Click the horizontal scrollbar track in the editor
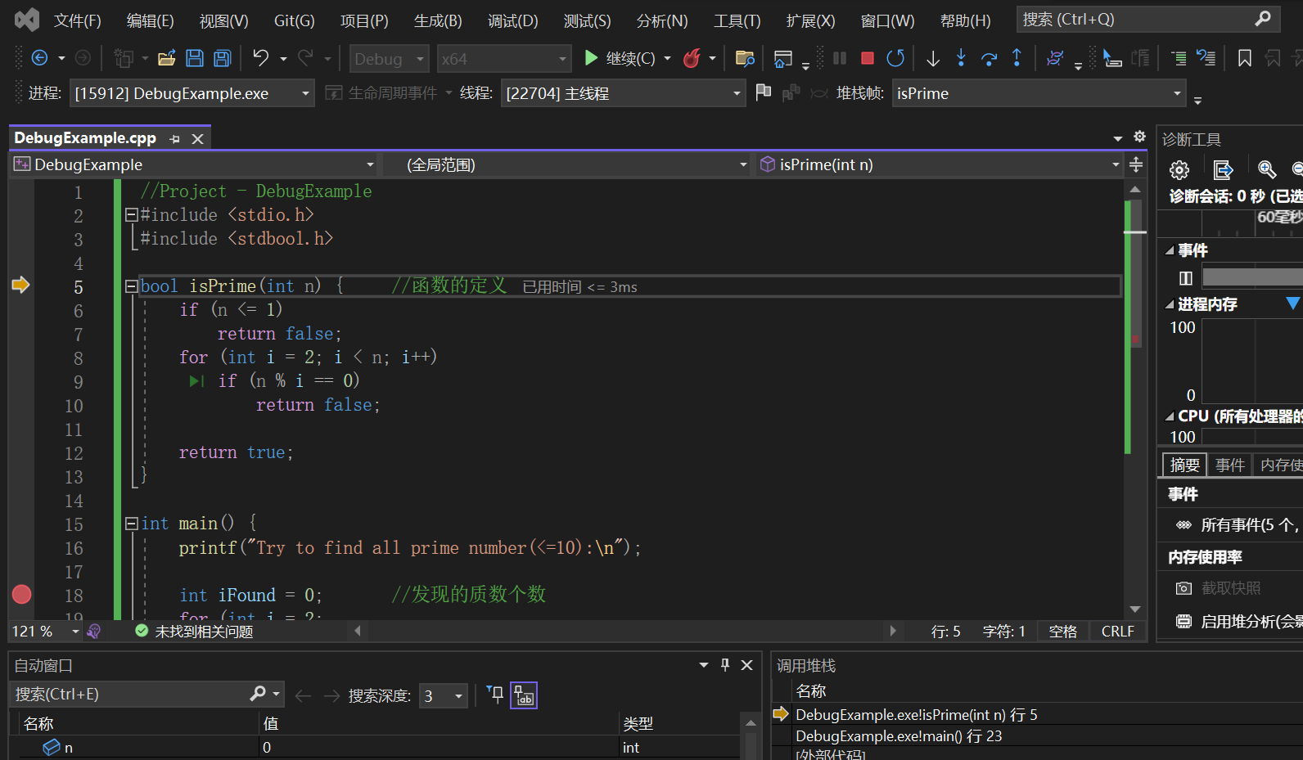Screen dimensions: 1303x760 627,631
